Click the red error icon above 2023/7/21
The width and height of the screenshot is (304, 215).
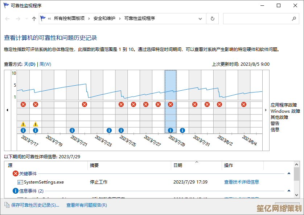(84, 104)
